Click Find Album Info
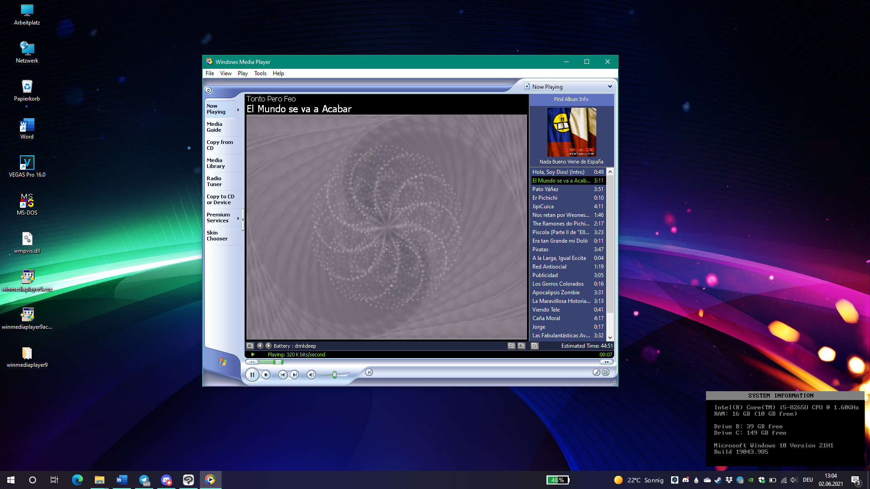Image resolution: width=870 pixels, height=489 pixels. pyautogui.click(x=571, y=99)
